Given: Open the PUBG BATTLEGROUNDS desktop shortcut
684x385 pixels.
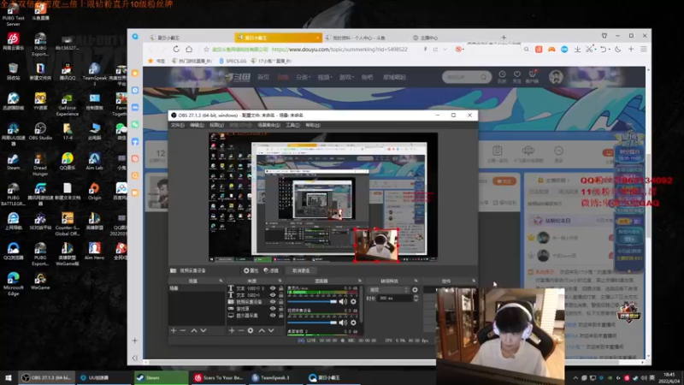Looking at the screenshot, I should pos(13,194).
